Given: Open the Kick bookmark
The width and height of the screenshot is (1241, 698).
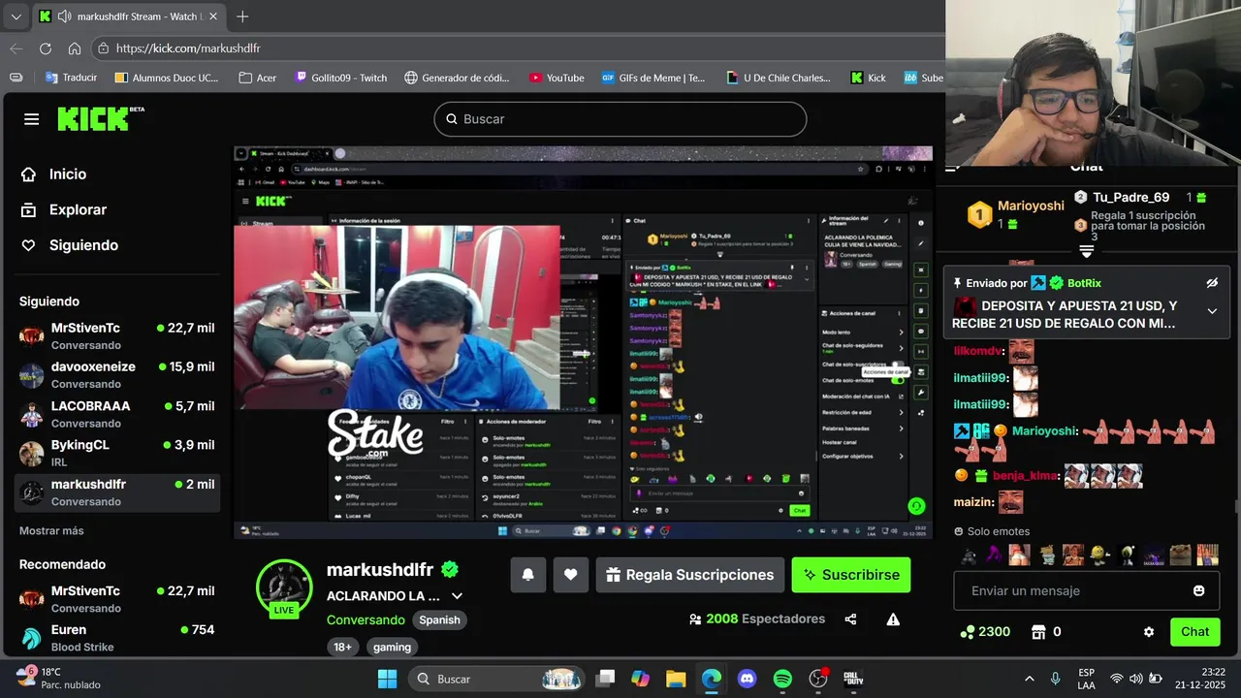Looking at the screenshot, I should [x=868, y=78].
